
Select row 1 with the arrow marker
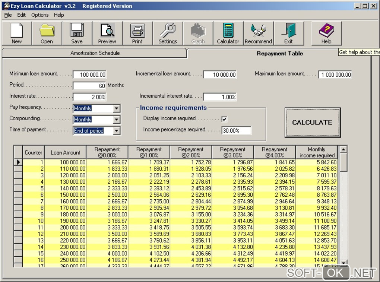click(18, 162)
